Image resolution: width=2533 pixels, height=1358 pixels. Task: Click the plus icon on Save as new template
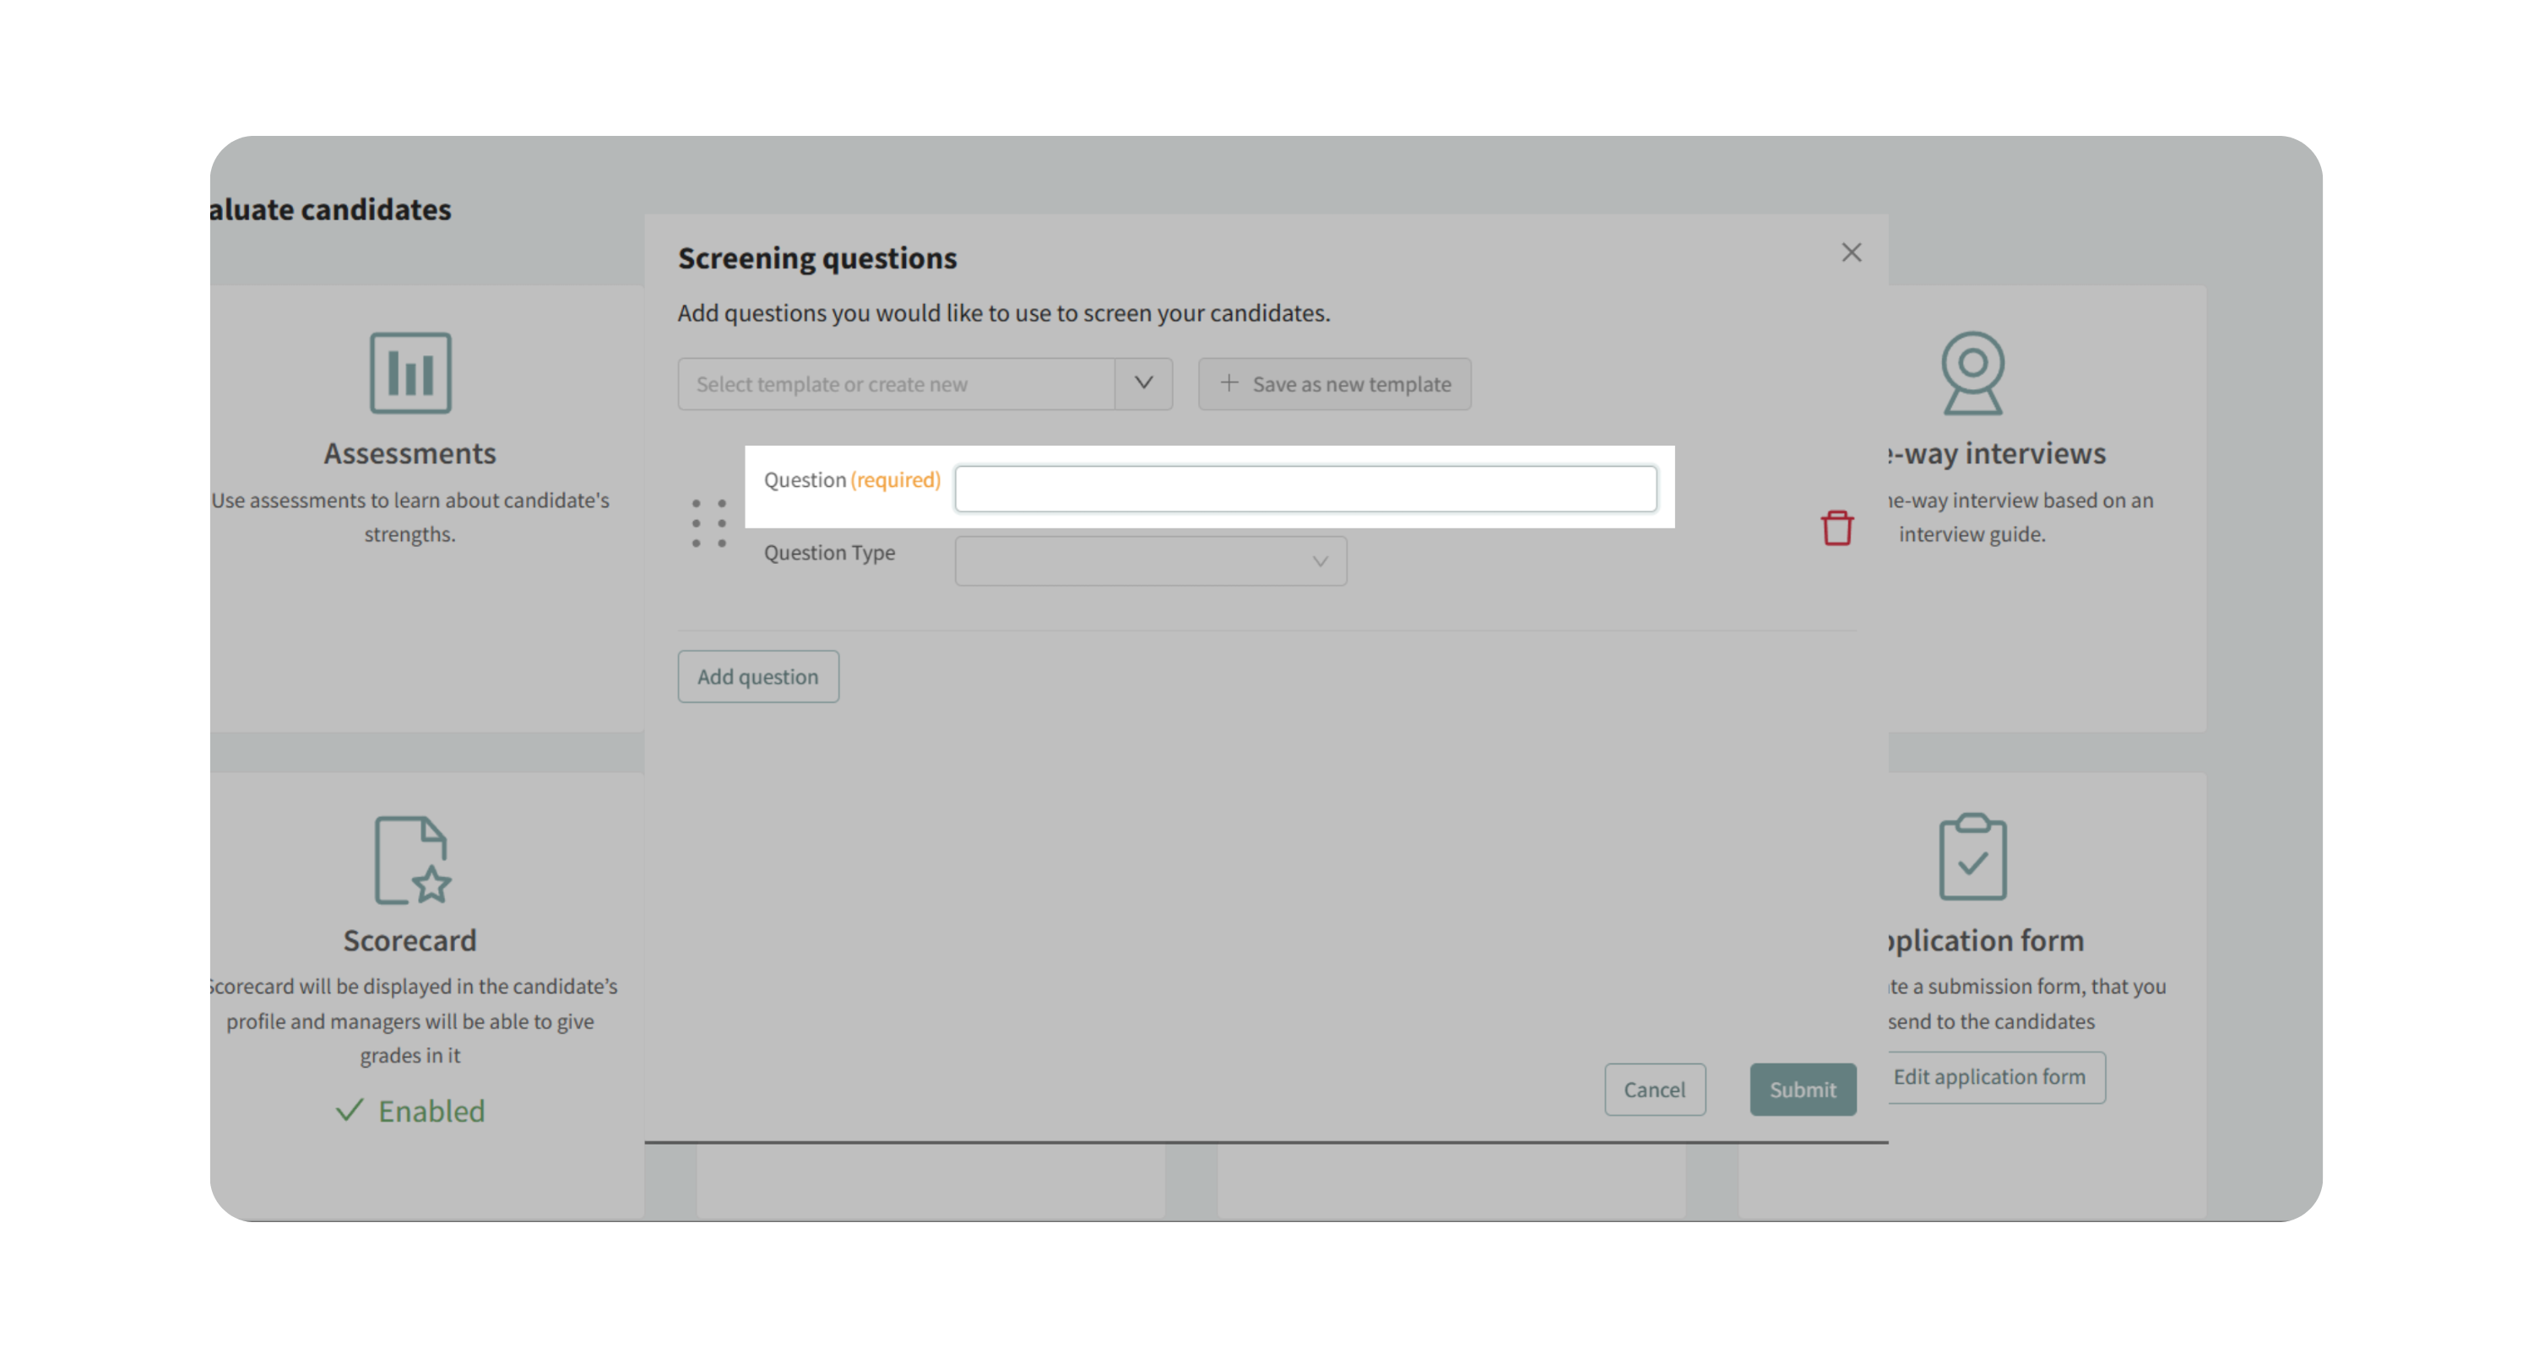tap(1229, 383)
